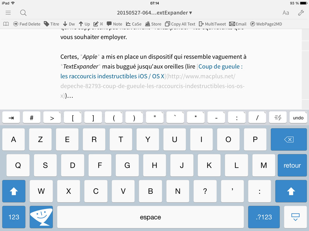
Task: Open the hamburger sidebar menu
Action: pos(8,13)
